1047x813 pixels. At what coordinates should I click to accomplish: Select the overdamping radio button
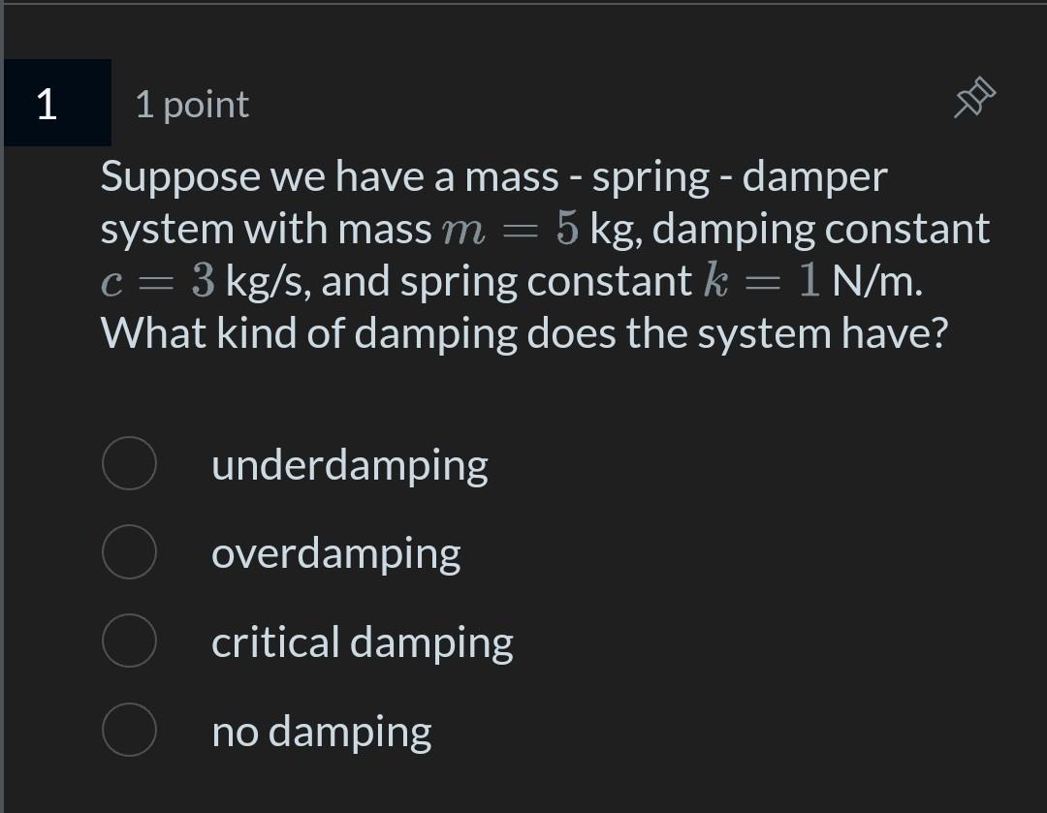pyautogui.click(x=128, y=552)
